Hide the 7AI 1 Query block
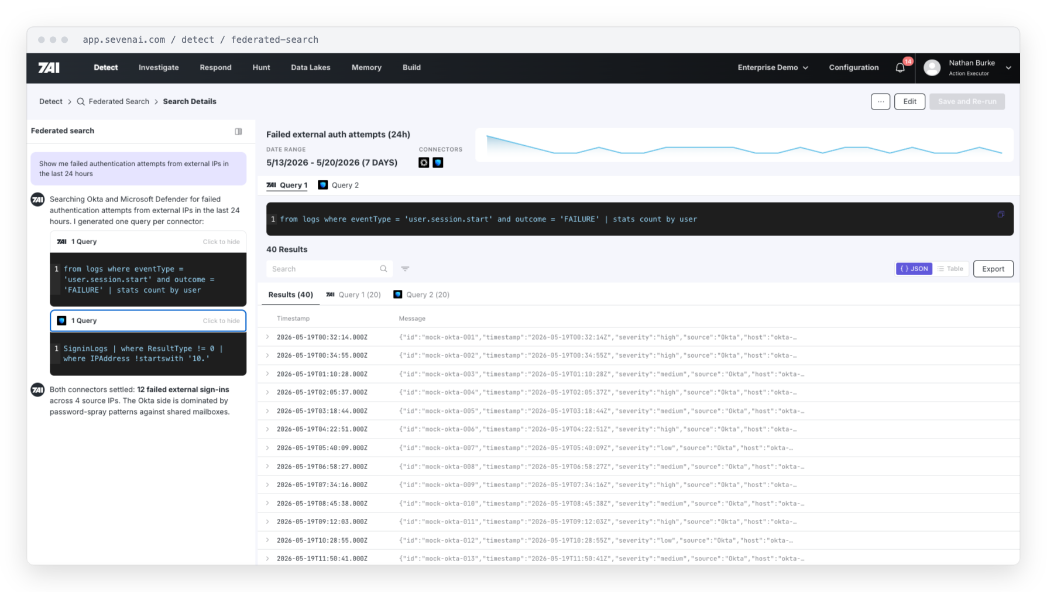The height and width of the screenshot is (592, 1047). (x=221, y=242)
